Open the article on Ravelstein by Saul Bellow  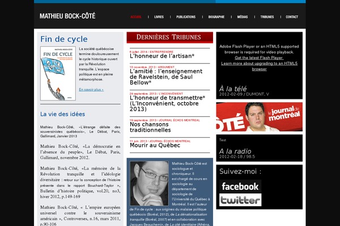point(166,77)
